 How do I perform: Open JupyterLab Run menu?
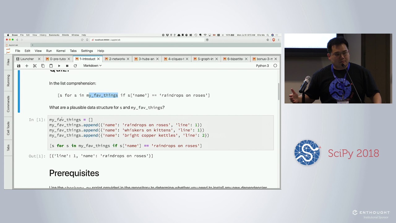click(x=49, y=51)
